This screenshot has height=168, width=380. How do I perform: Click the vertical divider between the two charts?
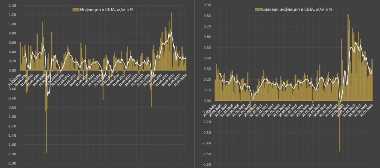pyautogui.click(x=194, y=84)
